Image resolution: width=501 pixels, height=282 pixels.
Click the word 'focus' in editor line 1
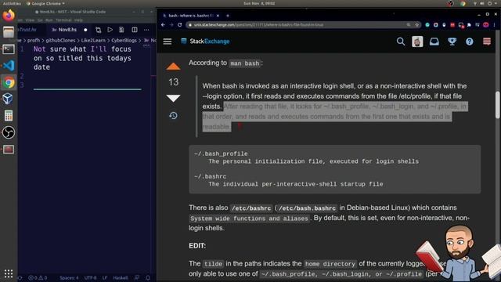(121, 49)
